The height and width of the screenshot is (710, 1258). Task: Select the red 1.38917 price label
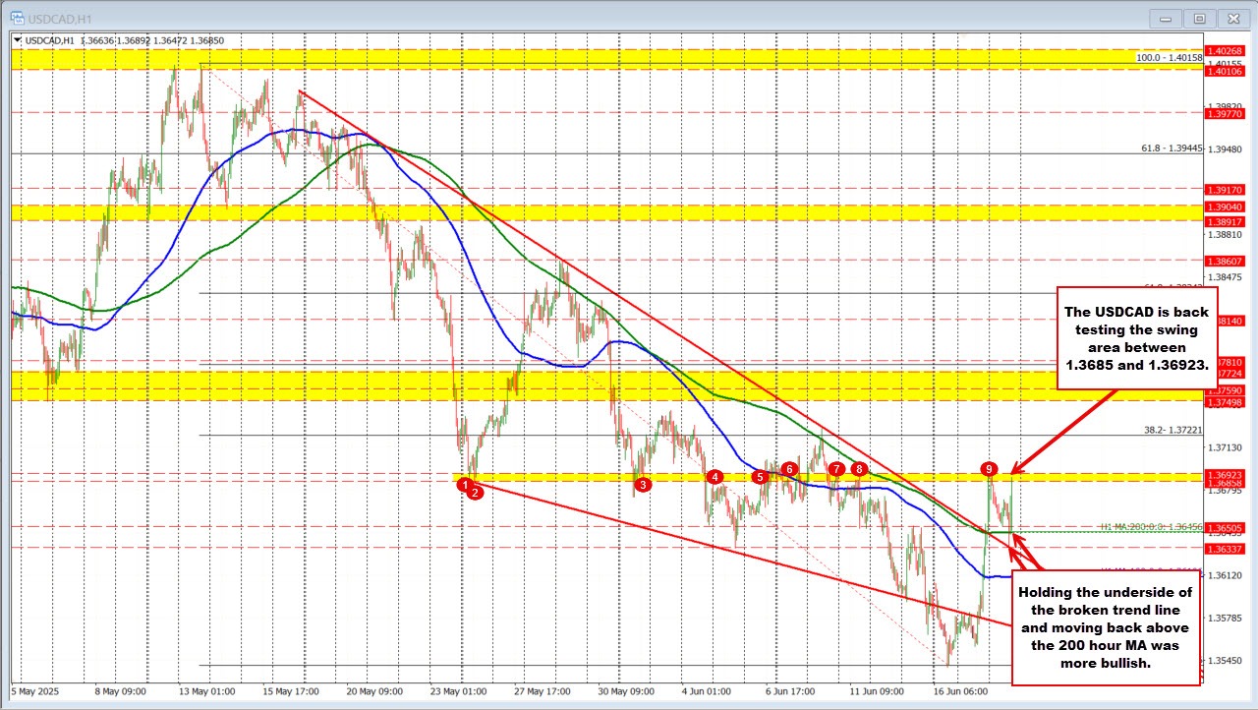coord(1225,222)
